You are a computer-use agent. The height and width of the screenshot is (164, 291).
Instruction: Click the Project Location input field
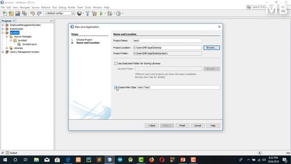coord(167,48)
